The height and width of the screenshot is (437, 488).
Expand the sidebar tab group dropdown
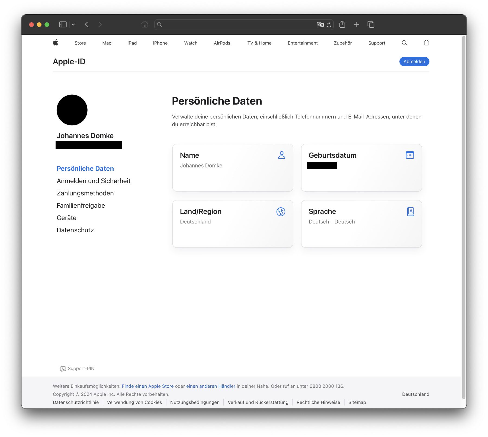73,24
